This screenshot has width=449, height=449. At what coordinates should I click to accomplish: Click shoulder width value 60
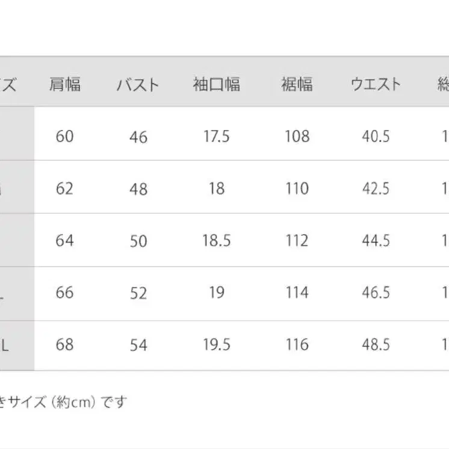[65, 136]
